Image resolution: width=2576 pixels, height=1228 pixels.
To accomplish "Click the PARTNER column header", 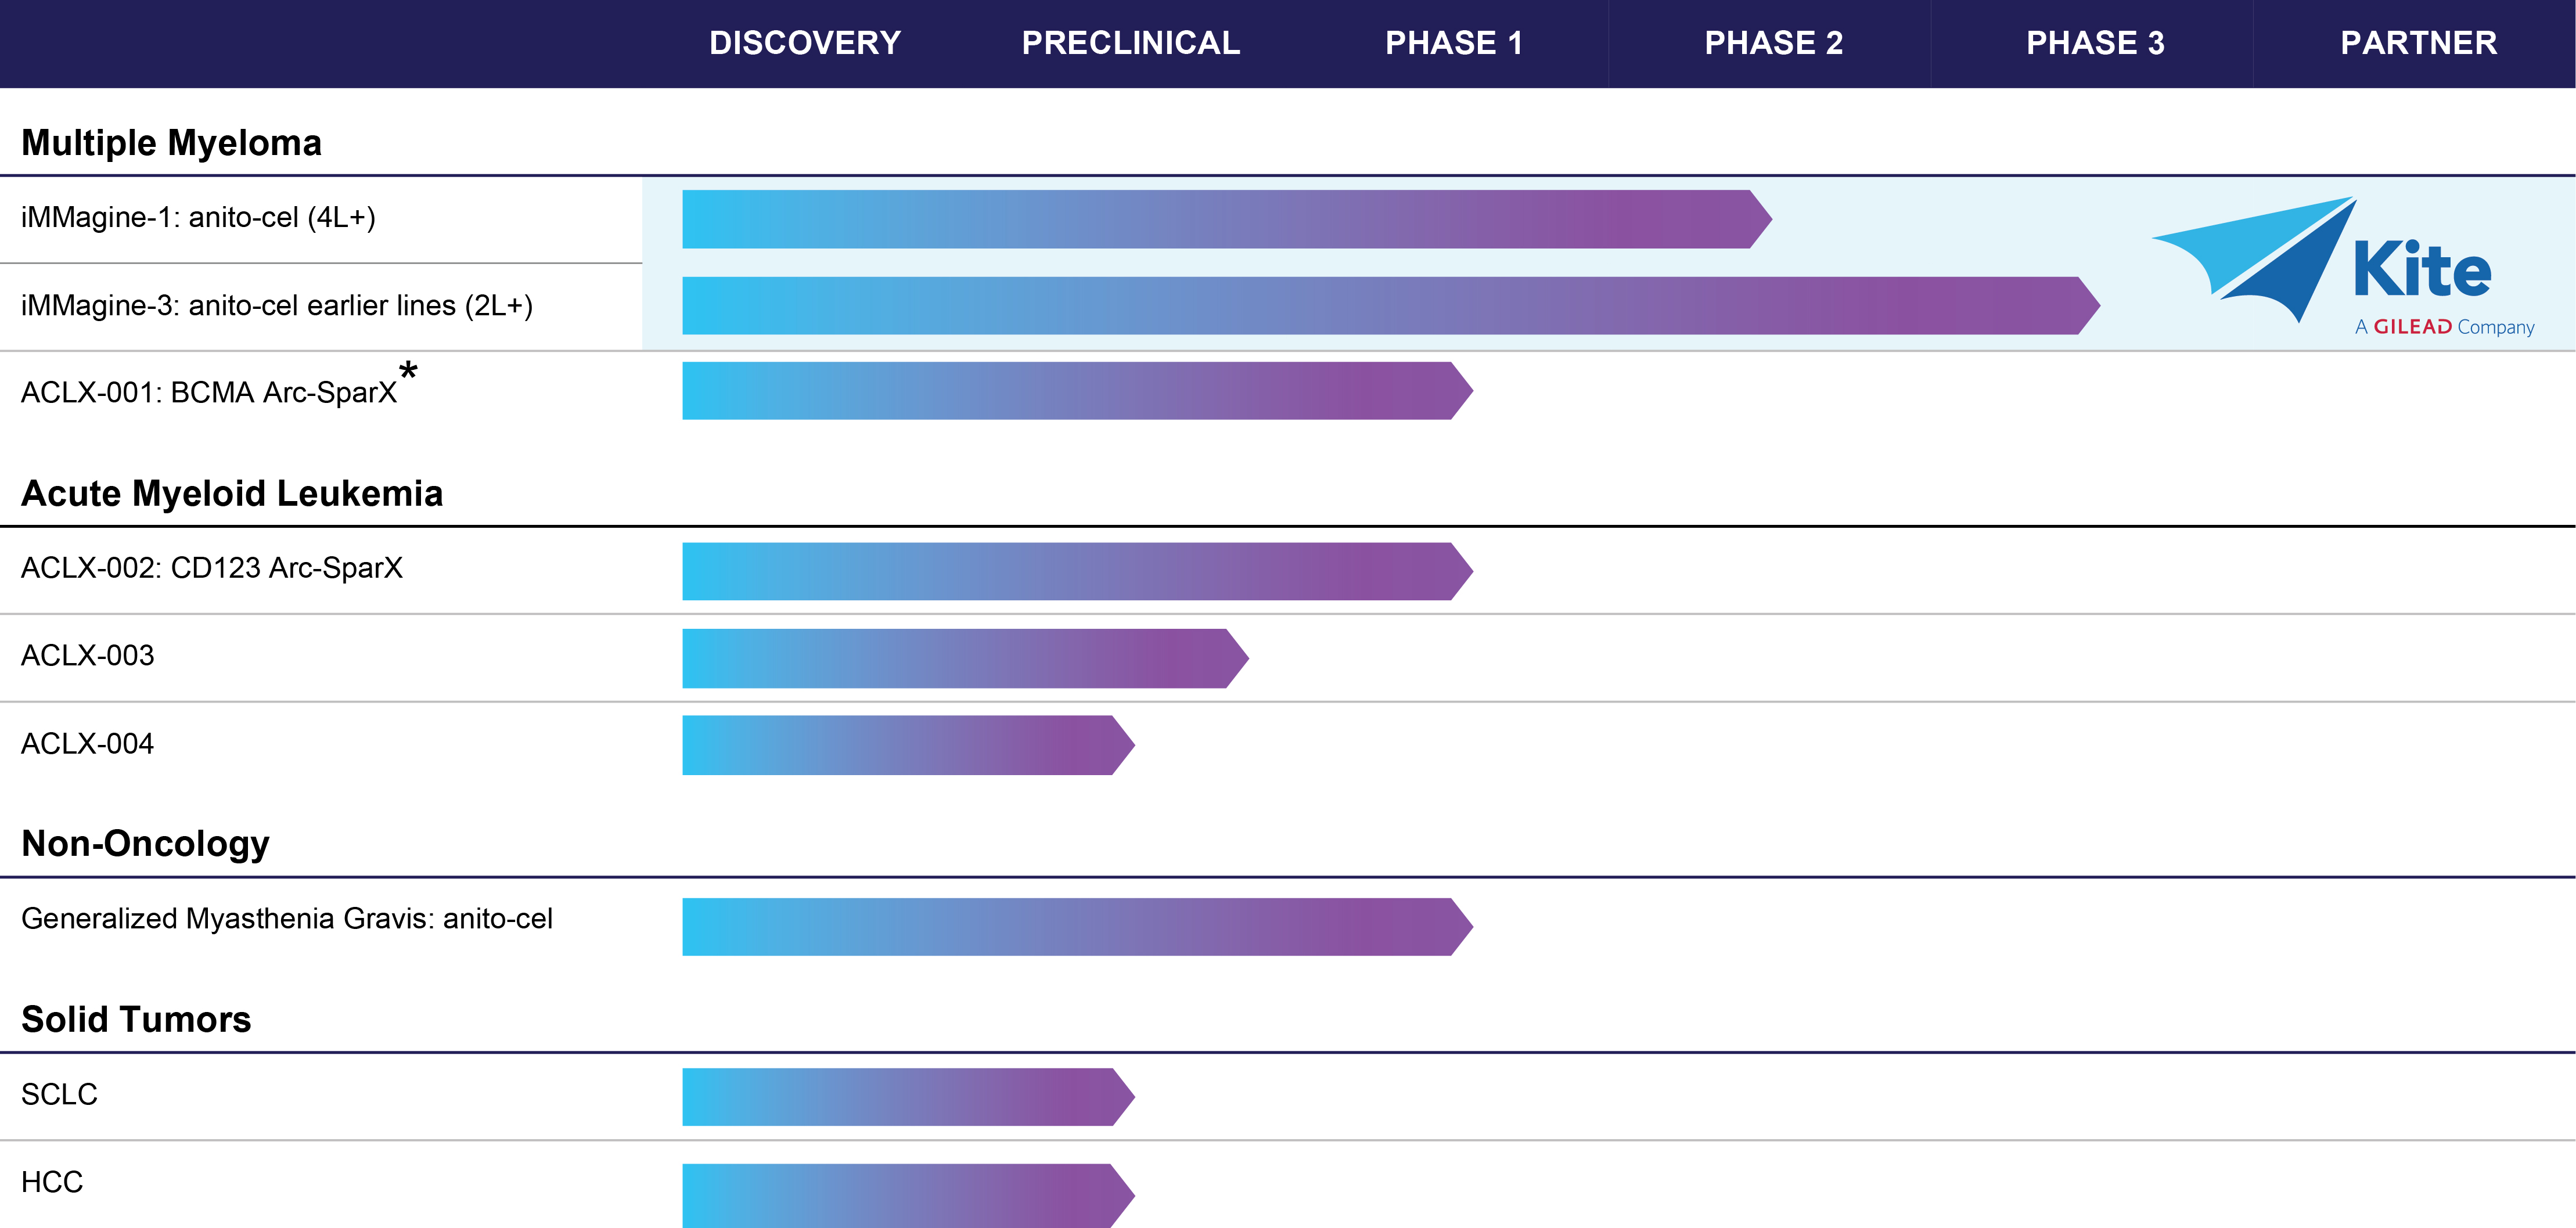I will point(2418,43).
